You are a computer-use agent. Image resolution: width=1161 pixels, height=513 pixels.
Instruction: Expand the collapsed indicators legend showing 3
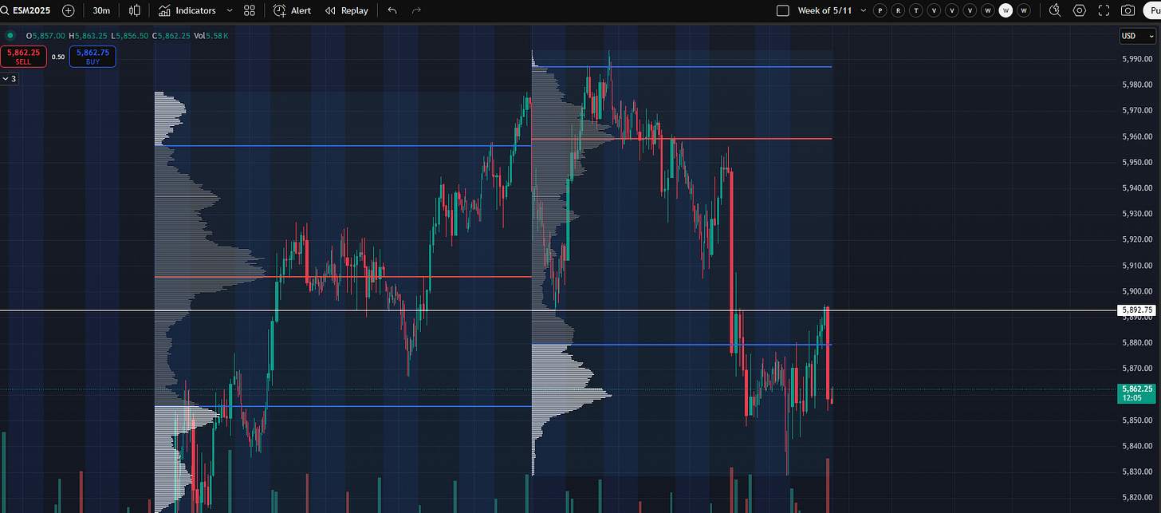pyautogui.click(x=9, y=79)
